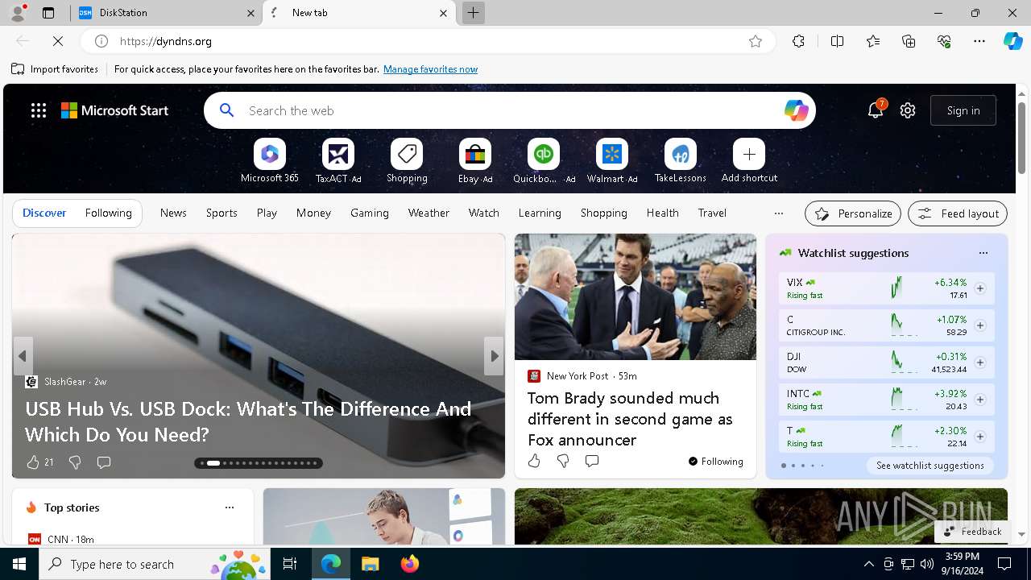Open Watchlist suggestions options menu

(983, 253)
